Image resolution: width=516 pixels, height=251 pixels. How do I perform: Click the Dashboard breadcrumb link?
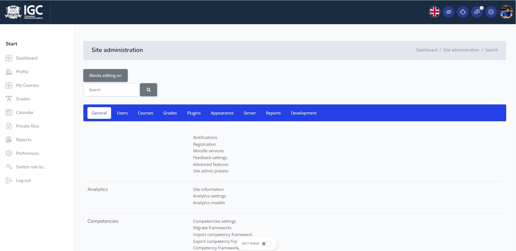[426, 50]
